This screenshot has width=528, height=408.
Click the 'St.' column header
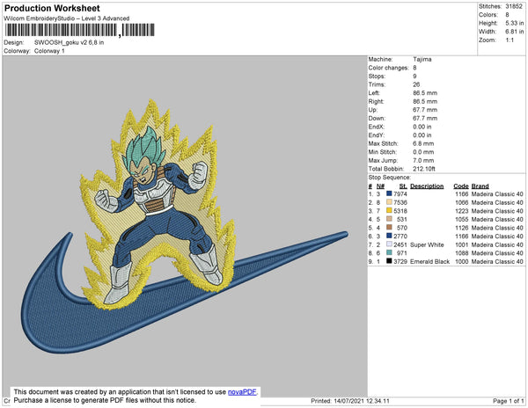(x=403, y=186)
